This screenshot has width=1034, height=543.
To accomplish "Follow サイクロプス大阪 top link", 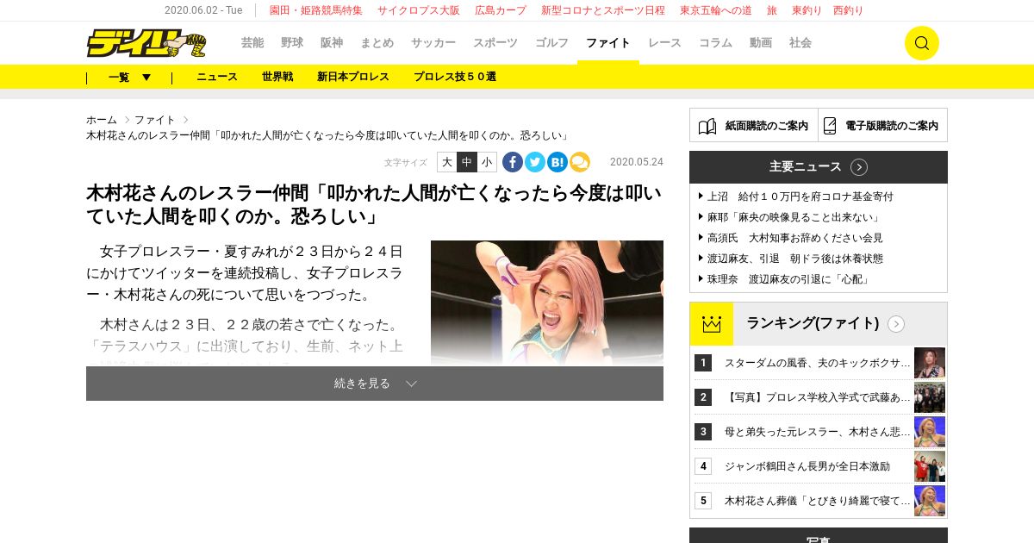I will tap(419, 10).
